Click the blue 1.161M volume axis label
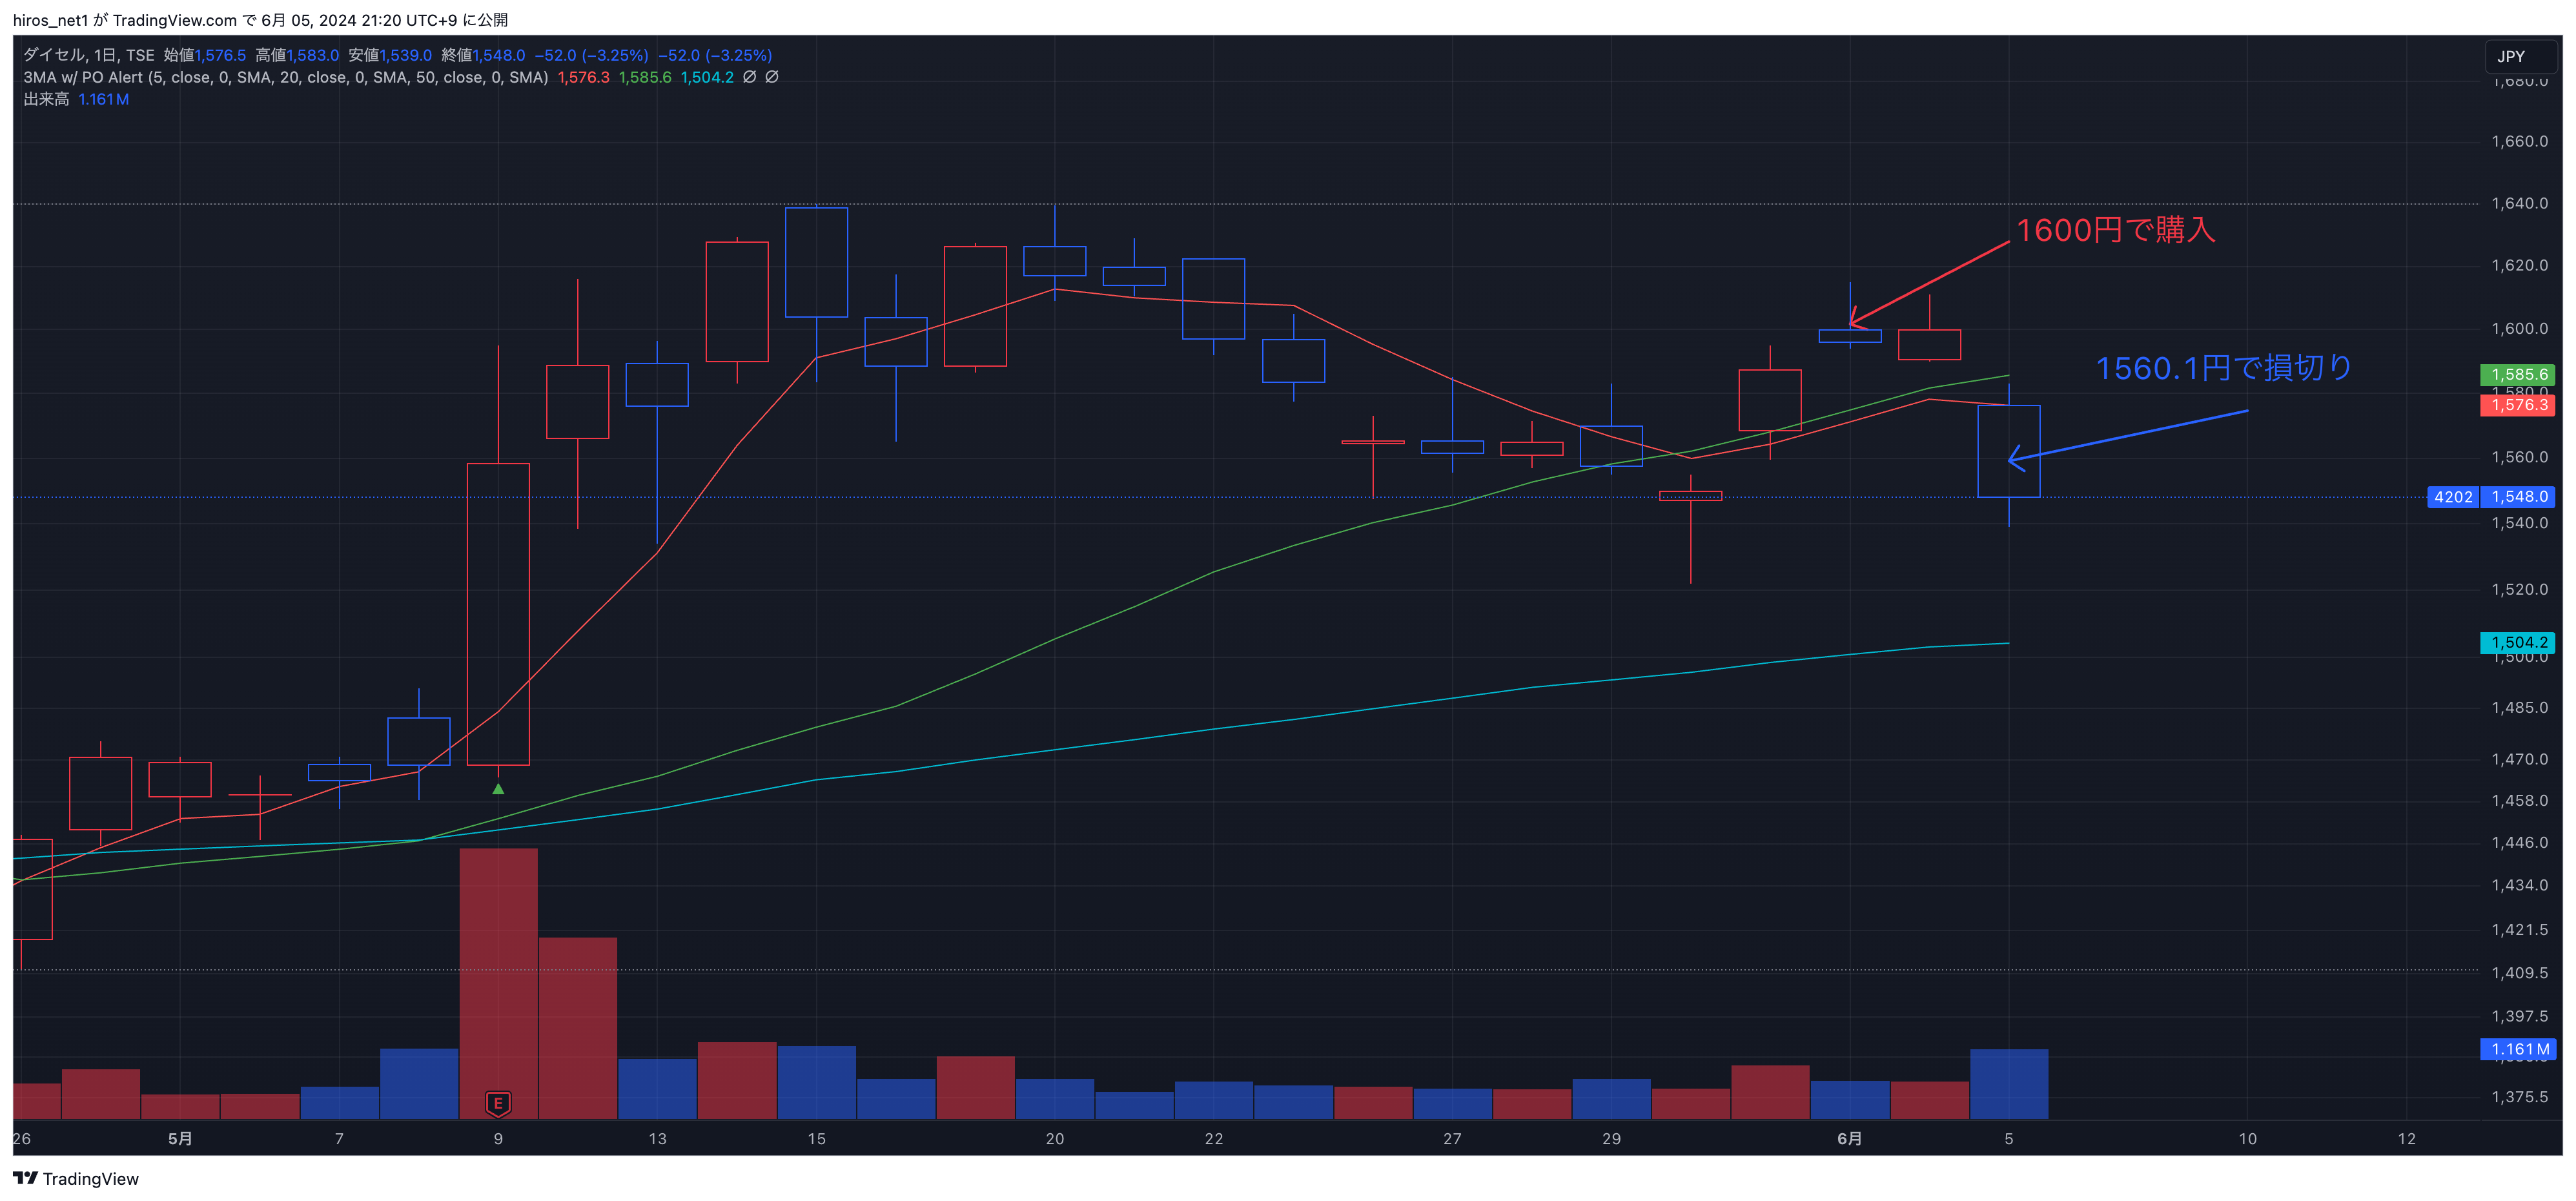 pyautogui.click(x=2518, y=1049)
